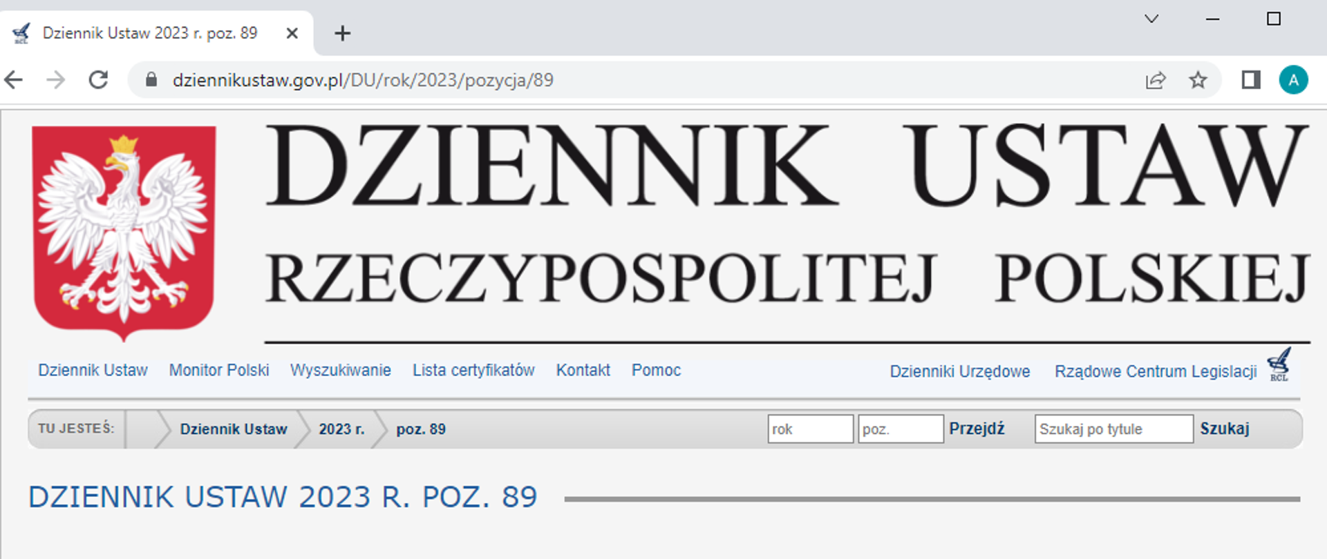Reload the page with refresh icon
This screenshot has height=559, width=1327.
point(99,80)
